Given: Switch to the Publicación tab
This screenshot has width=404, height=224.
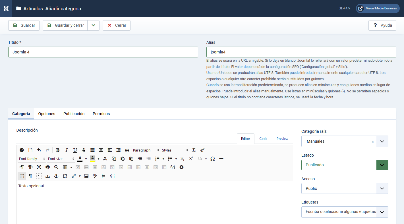Looking at the screenshot, I should [74, 114].
